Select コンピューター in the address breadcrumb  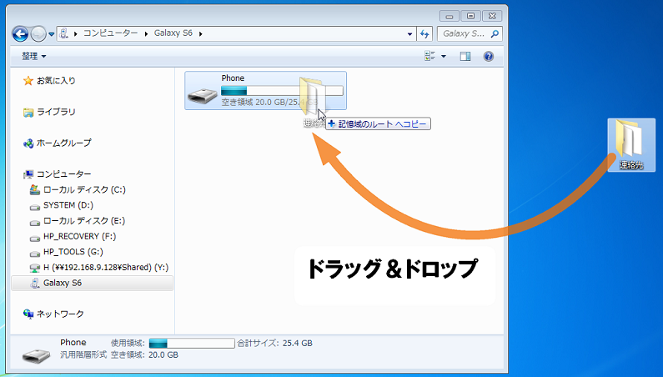click(110, 33)
